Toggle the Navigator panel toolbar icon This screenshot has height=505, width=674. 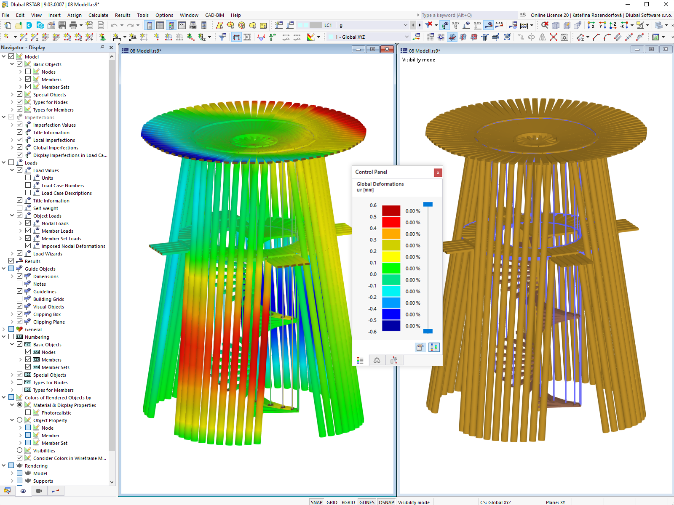(149, 25)
